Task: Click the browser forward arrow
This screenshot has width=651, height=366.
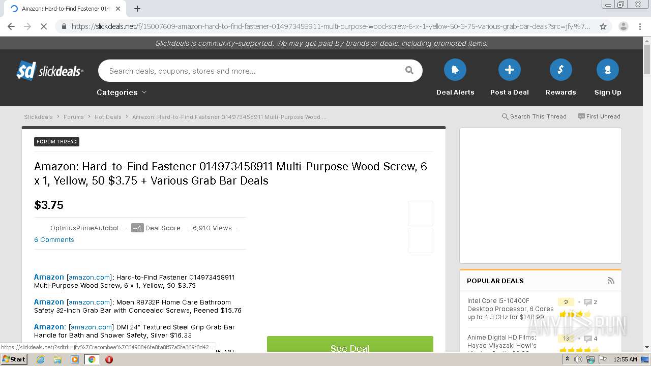Action: click(27, 26)
